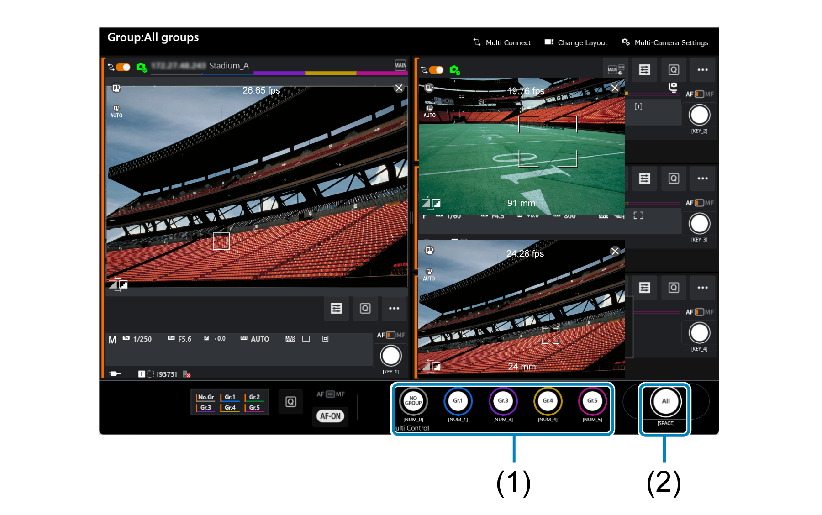The image size is (822, 515).
Task: Toggle second camera connection switch
Action: point(436,70)
